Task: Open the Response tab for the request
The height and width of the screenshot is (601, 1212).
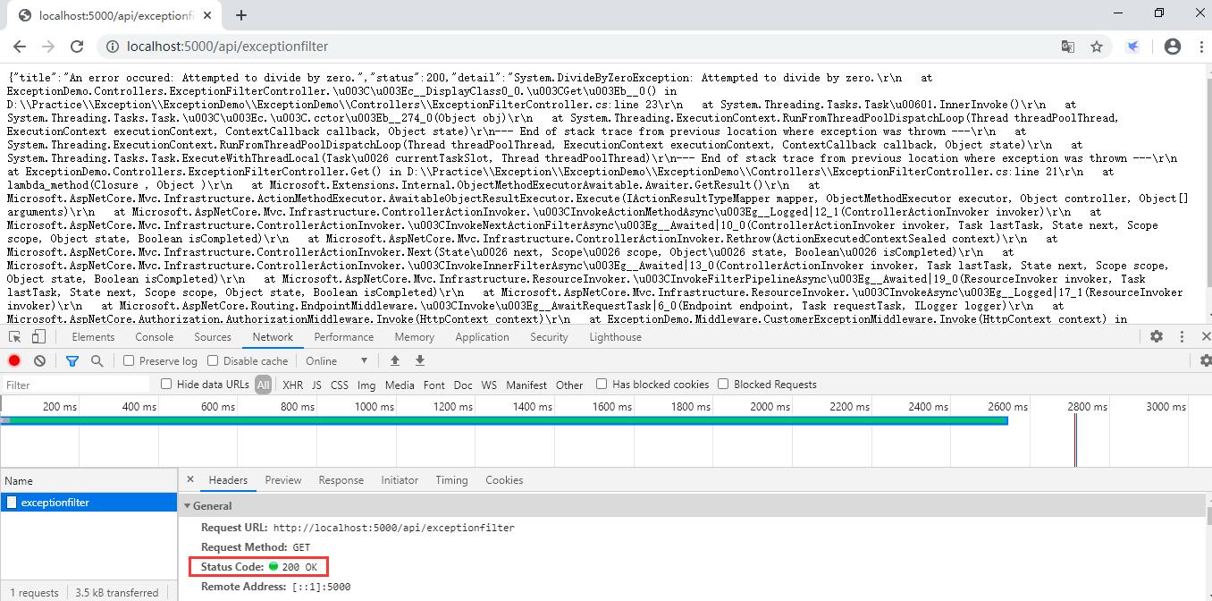Action: click(x=341, y=480)
